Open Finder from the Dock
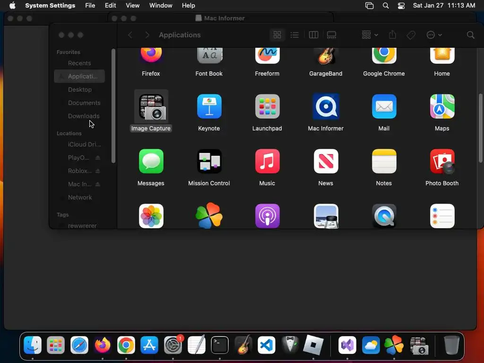The width and height of the screenshot is (484, 363). pyautogui.click(x=33, y=345)
